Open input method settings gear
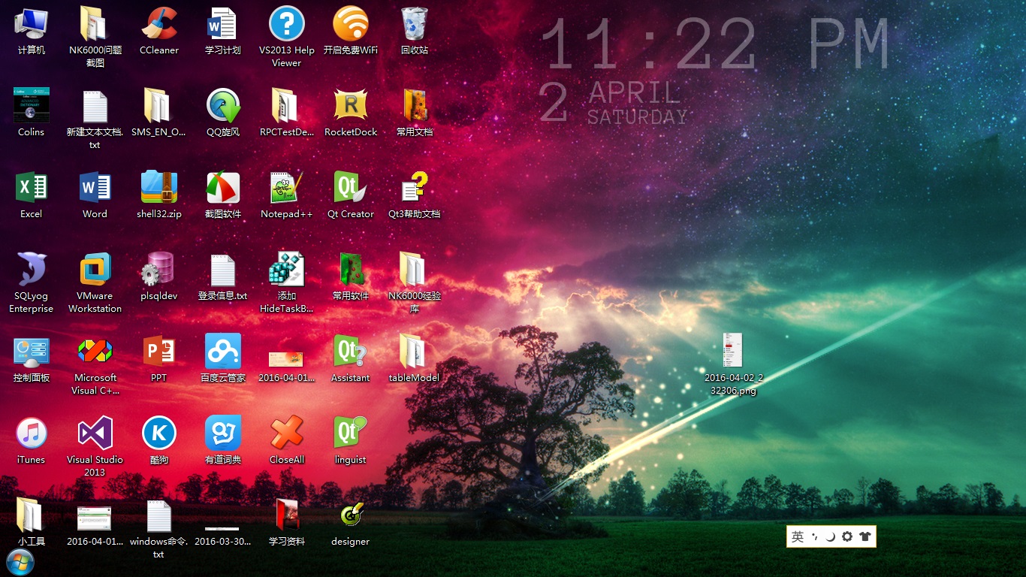This screenshot has width=1026, height=577. click(x=847, y=536)
